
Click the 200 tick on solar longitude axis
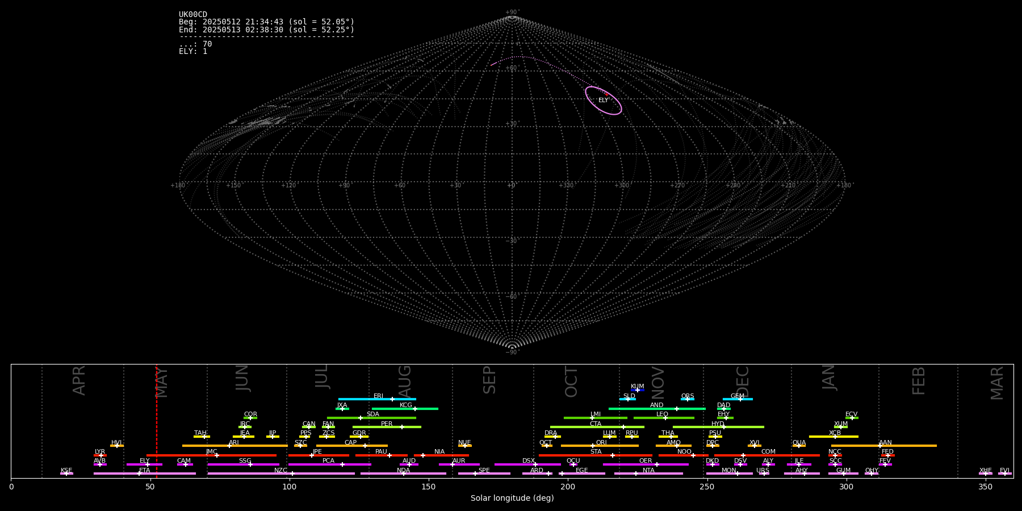pyautogui.click(x=568, y=487)
